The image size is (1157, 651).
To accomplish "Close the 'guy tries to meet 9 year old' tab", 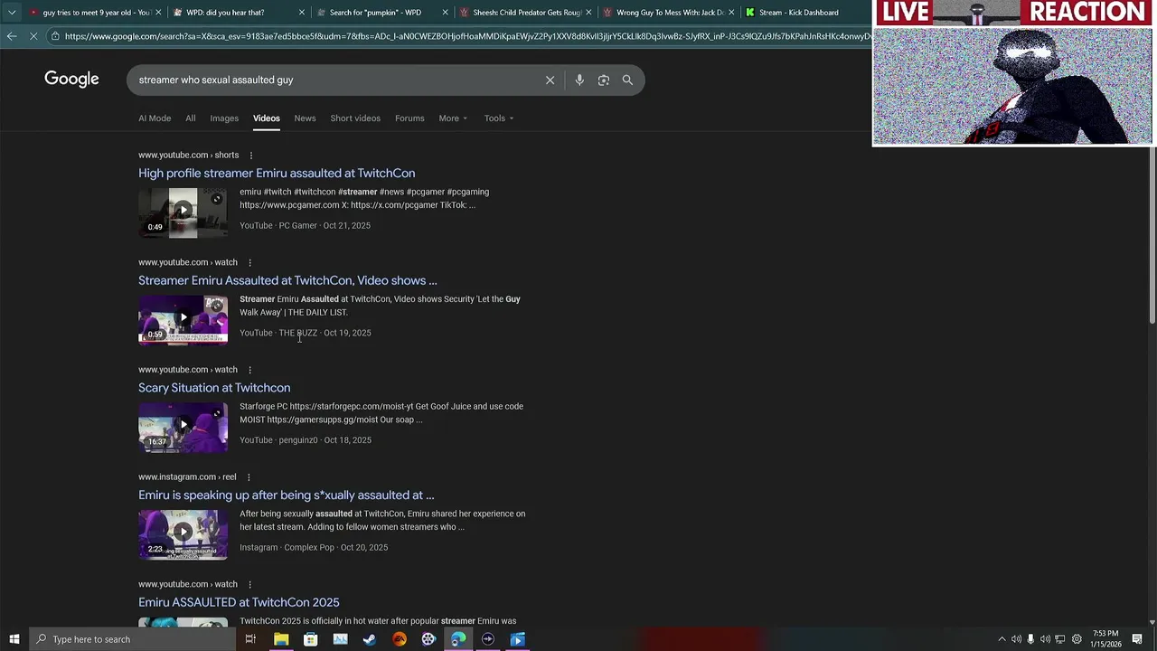I will (x=158, y=13).
